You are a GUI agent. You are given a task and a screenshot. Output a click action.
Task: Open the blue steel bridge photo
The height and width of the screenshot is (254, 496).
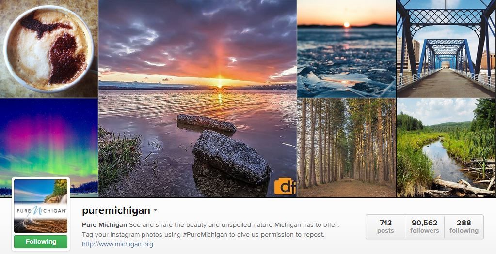(447, 48)
